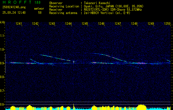Click the Receiving Location label
Image resolution: width=173 pixels, height=110 pixels.
64,6
